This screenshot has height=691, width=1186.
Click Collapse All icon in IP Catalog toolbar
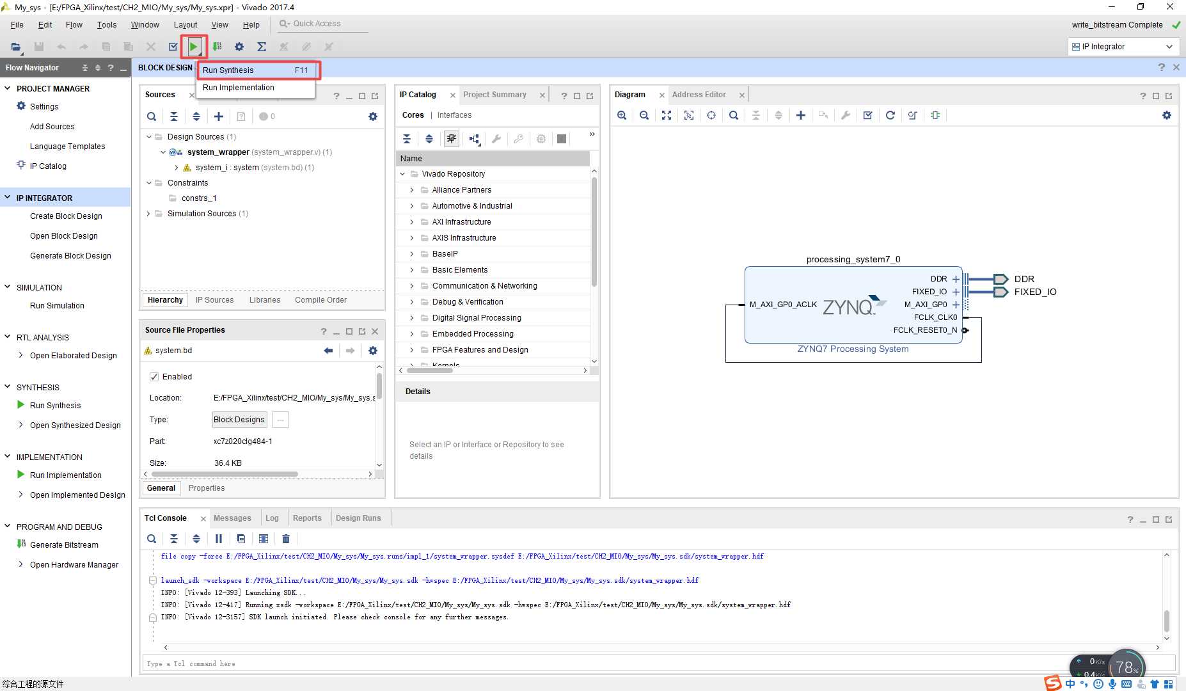coord(407,139)
